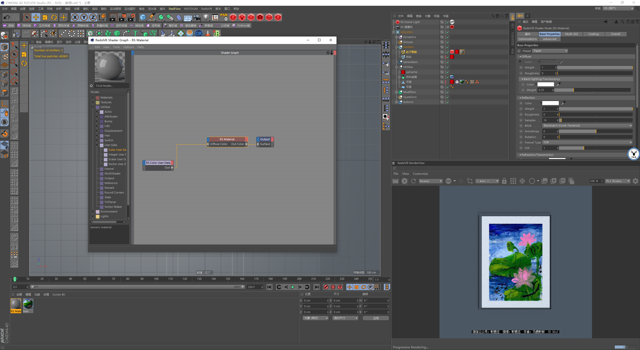
Task: Switch to the Multi-SSS tab
Action: pyautogui.click(x=571, y=34)
